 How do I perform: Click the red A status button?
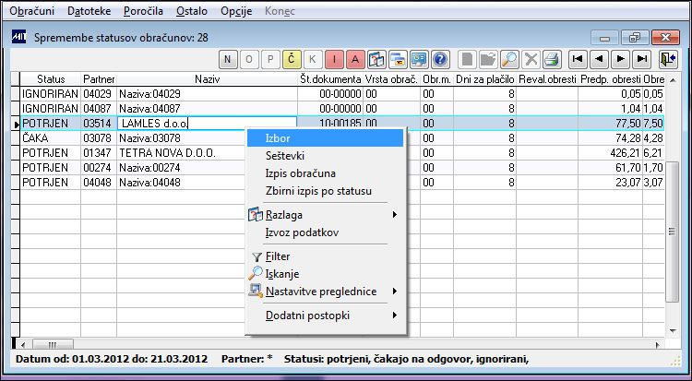pos(355,59)
